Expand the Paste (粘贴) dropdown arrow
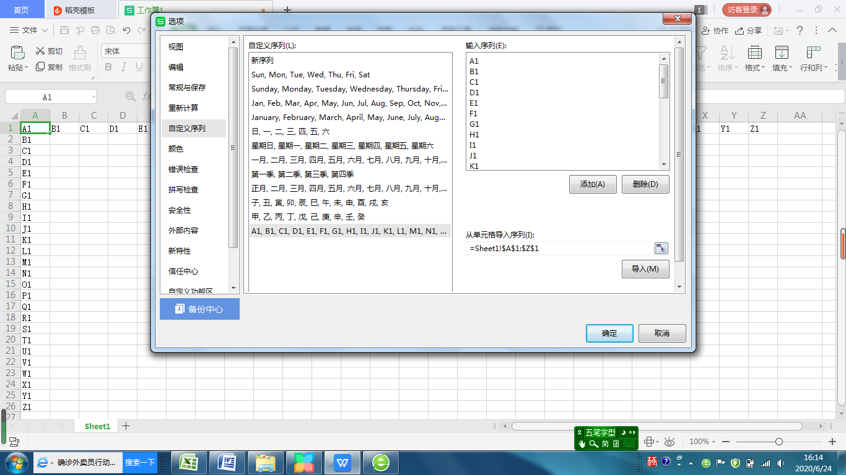The height and width of the screenshot is (475, 846). pyautogui.click(x=26, y=68)
